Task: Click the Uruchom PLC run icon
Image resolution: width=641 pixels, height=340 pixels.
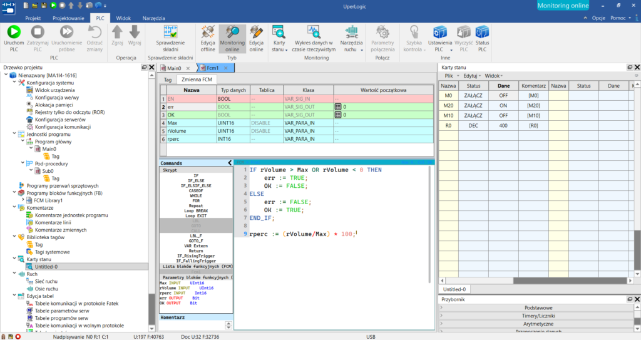Action: click(14, 32)
